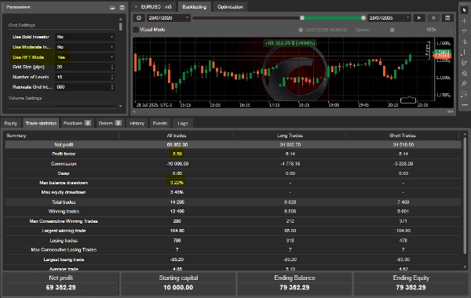Open the History tab
The height and width of the screenshot is (298, 471).
click(137, 123)
